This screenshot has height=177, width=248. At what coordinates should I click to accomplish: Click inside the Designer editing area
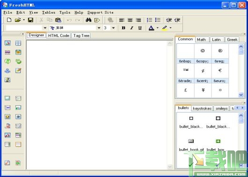point(97,105)
